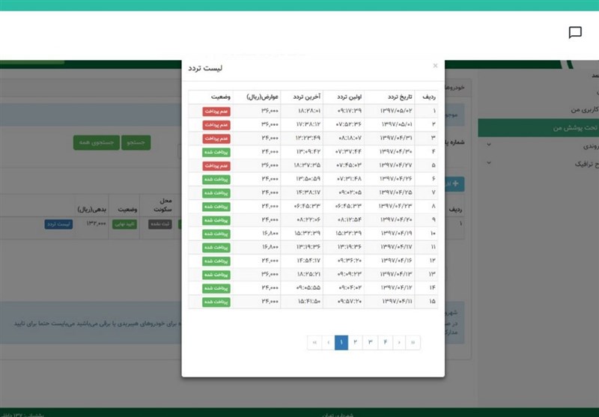The image size is (599, 417).
Task: Close the لیست تردد dialog with X
Action: pyautogui.click(x=435, y=66)
